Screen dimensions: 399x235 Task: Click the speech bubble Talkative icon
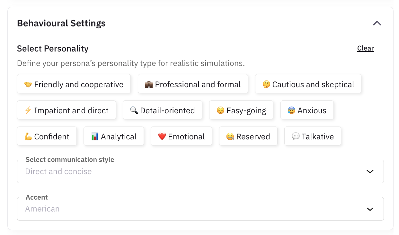295,136
